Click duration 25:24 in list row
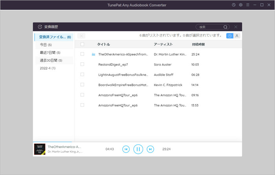The image size is (275, 175). (x=195, y=54)
